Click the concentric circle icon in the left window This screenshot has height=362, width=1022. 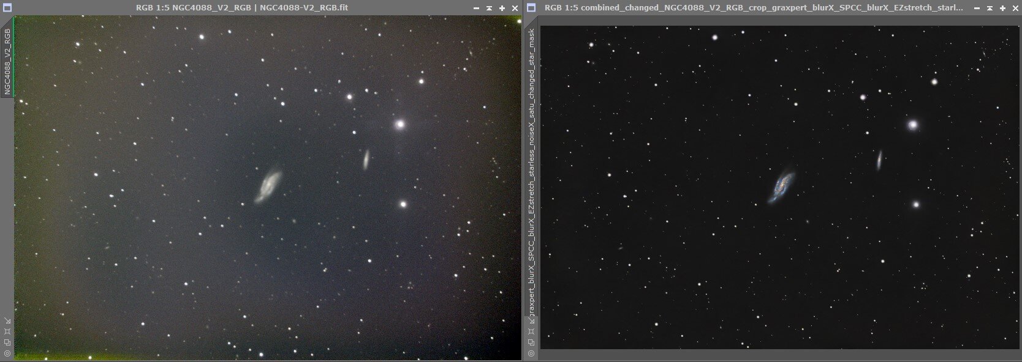(7, 353)
